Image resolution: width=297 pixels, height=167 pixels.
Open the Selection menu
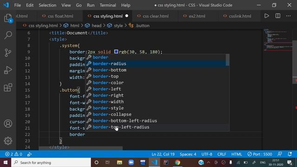pyautogui.click(x=47, y=5)
